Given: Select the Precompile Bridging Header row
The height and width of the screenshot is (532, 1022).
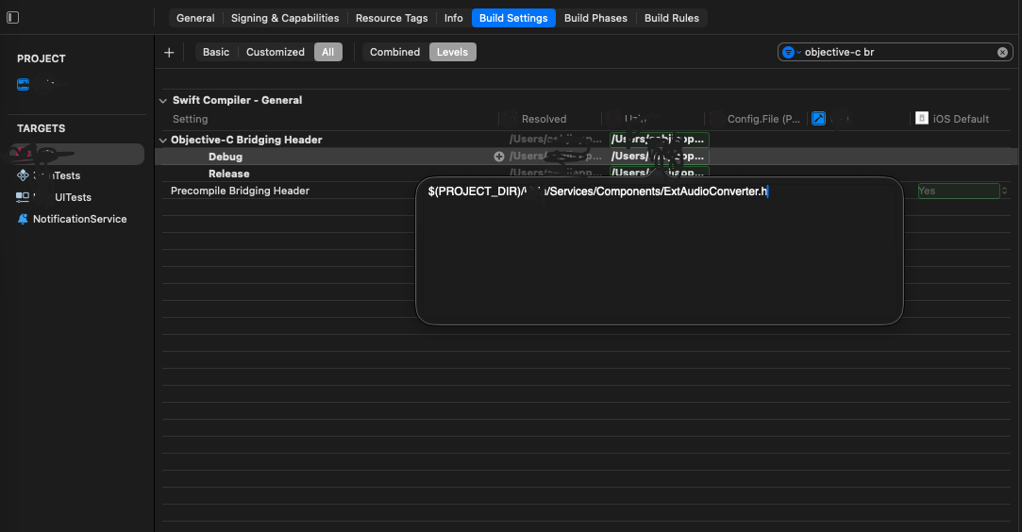Looking at the screenshot, I should tap(288, 191).
